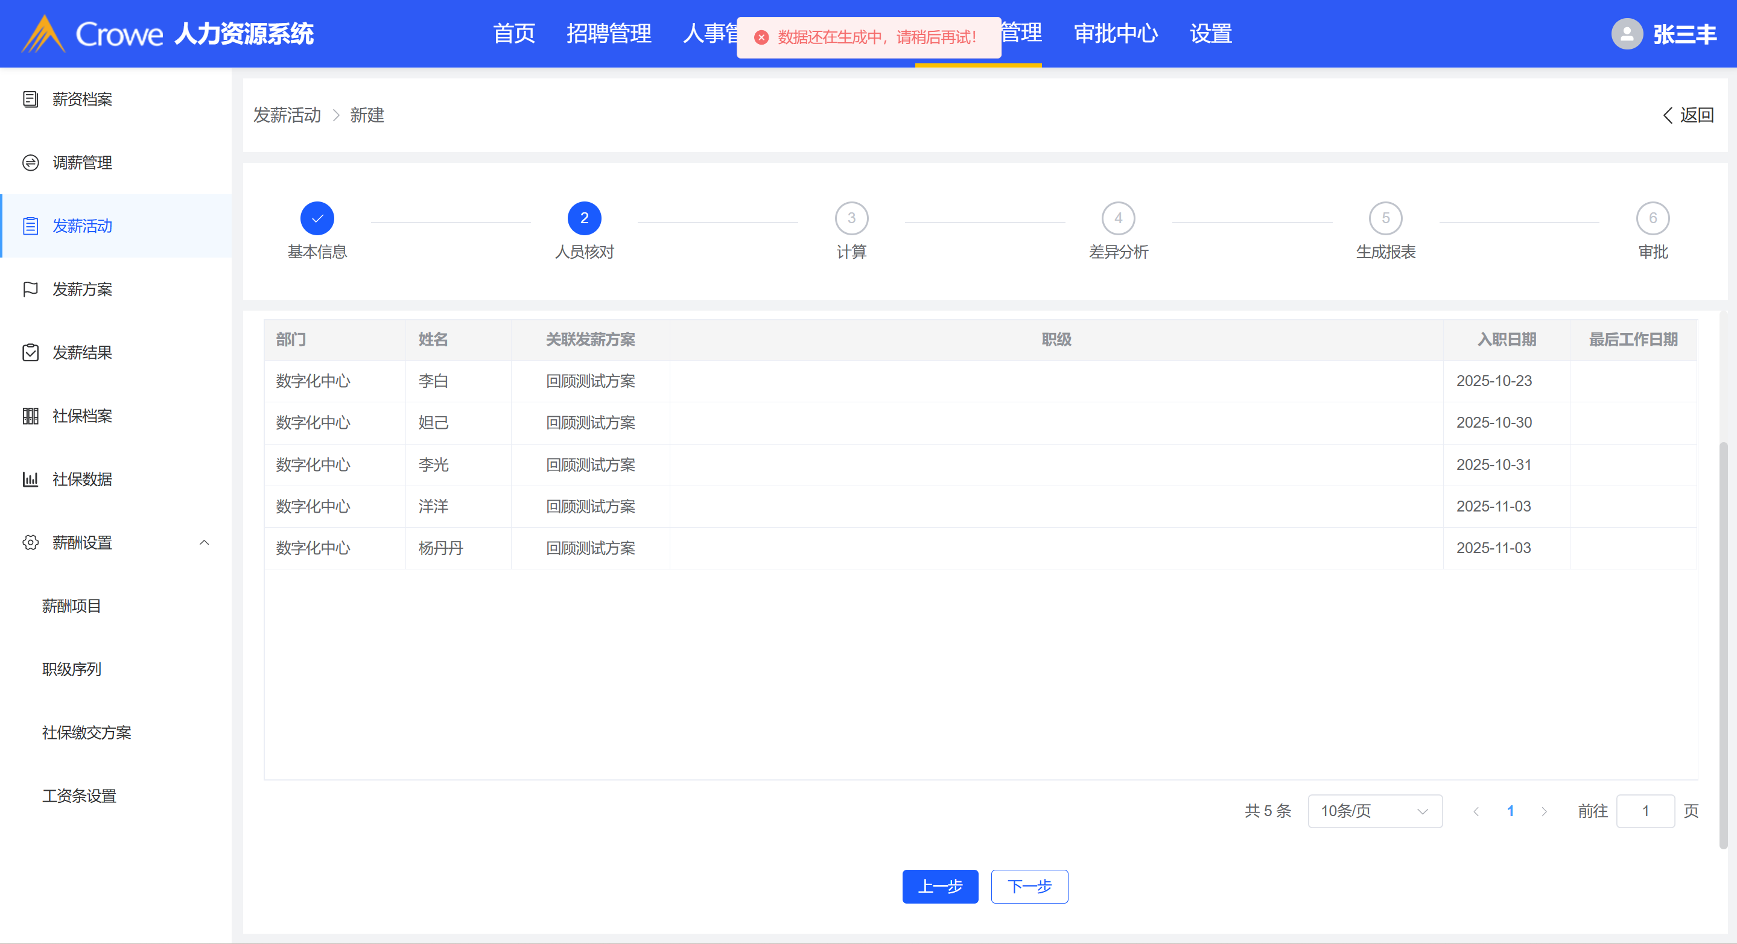
Task: Collapse the 薪酬设置 submenu chevron
Action: coord(205,543)
